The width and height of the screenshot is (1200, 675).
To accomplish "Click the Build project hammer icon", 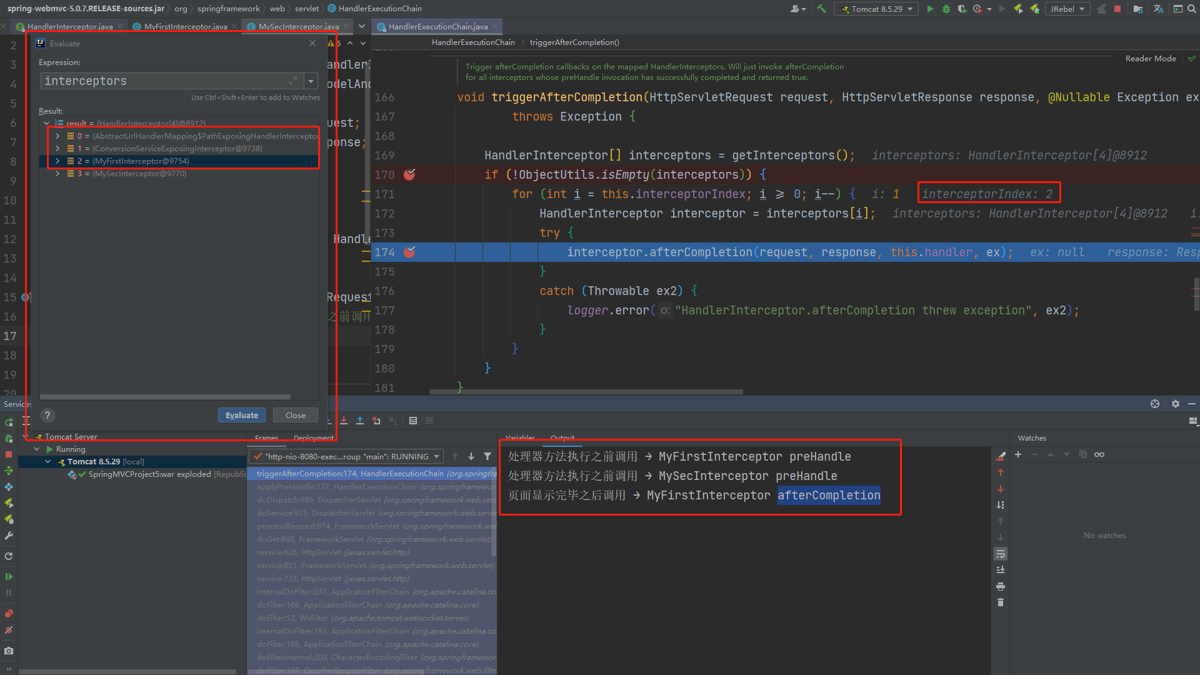I will coord(821,9).
